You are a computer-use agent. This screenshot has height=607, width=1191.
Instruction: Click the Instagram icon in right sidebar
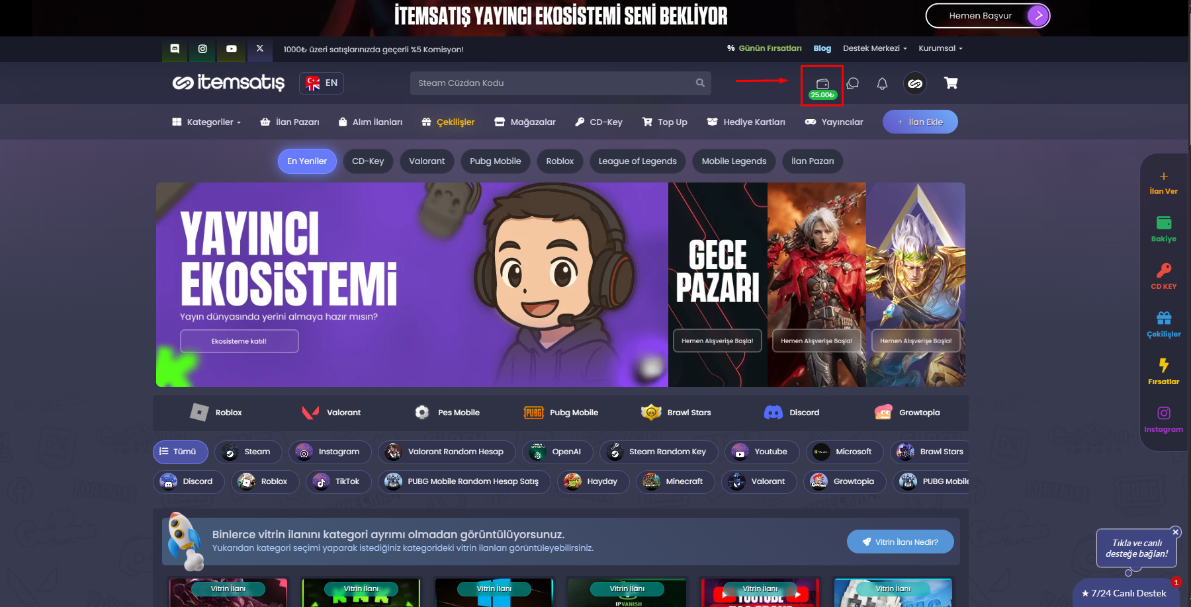pyautogui.click(x=1164, y=413)
